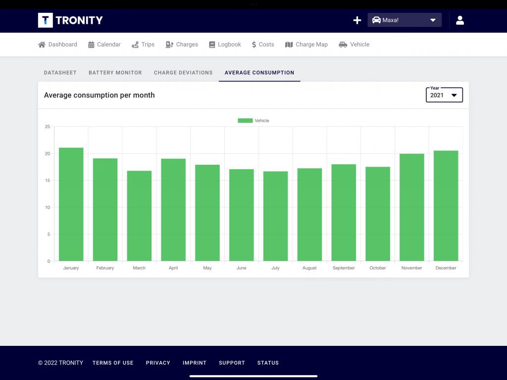Open the Charges menu
Image resolution: width=507 pixels, height=380 pixels.
[x=182, y=45]
